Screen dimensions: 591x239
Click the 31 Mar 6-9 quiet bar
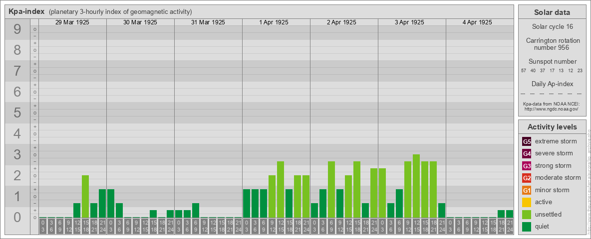tap(196, 211)
